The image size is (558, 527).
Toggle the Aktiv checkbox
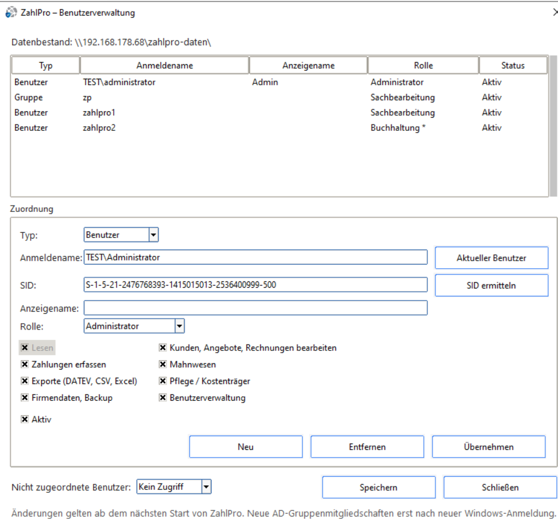[x=24, y=419]
